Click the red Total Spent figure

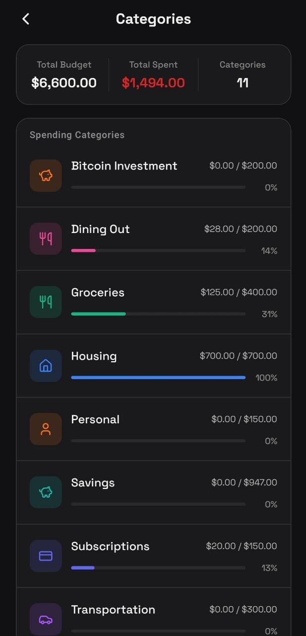tap(153, 82)
